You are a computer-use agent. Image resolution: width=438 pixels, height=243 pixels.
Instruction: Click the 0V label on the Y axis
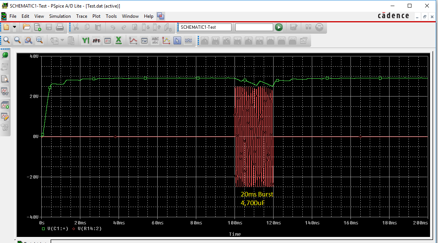36,137
